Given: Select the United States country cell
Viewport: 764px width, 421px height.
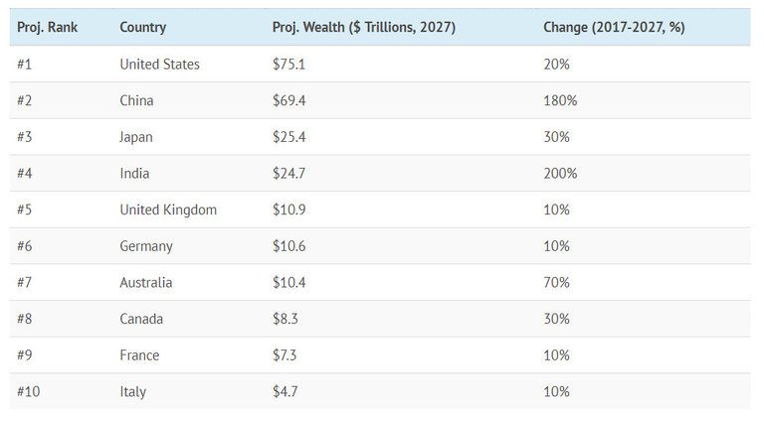Looking at the screenshot, I should pos(159,65).
